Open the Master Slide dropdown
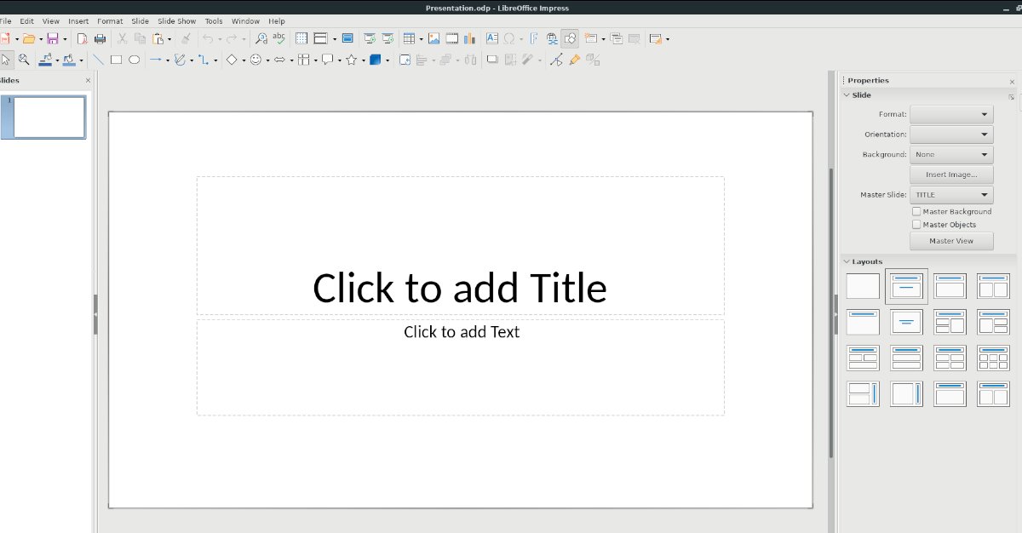This screenshot has width=1022, height=533. [951, 195]
